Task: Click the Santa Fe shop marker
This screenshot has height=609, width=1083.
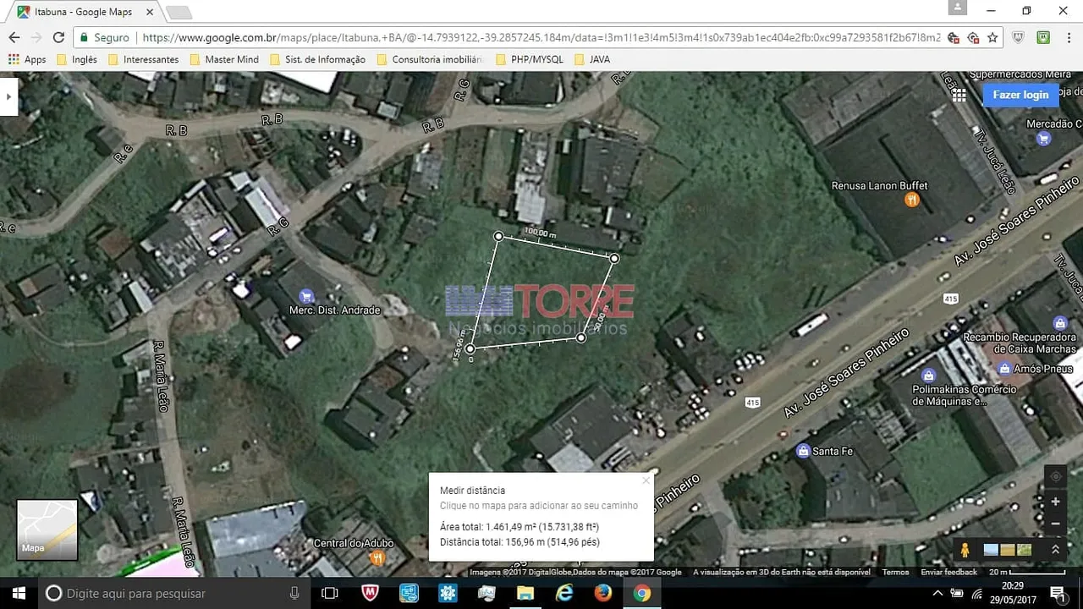Action: pyautogui.click(x=802, y=451)
